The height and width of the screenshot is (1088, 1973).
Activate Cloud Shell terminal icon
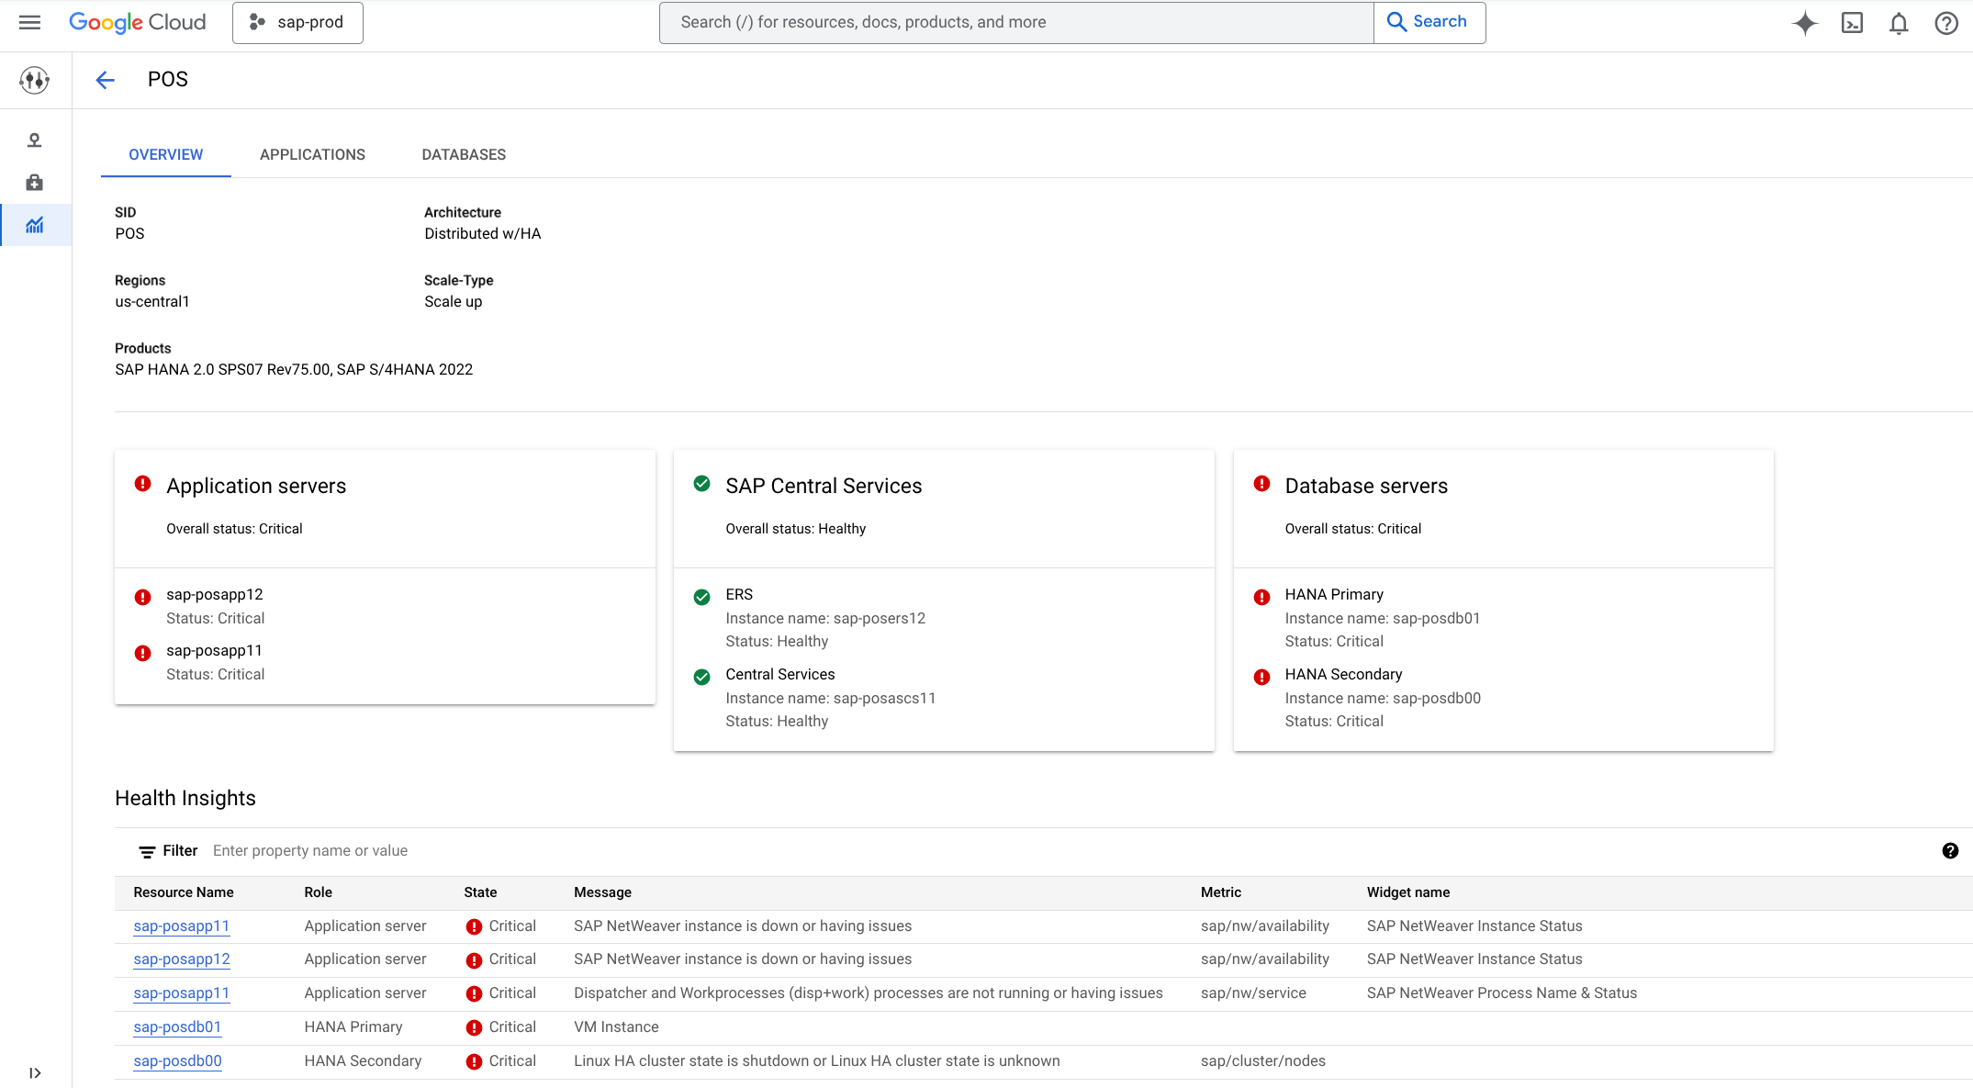coord(1853,23)
